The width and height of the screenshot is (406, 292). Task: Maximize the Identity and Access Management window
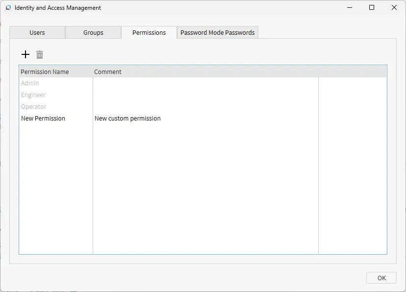pos(372,8)
